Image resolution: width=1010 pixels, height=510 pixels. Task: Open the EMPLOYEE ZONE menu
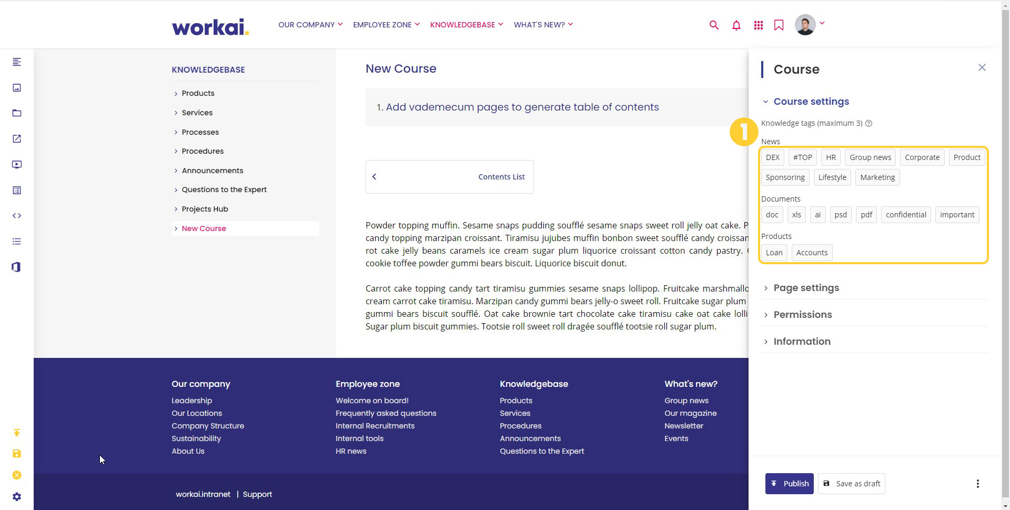click(386, 25)
